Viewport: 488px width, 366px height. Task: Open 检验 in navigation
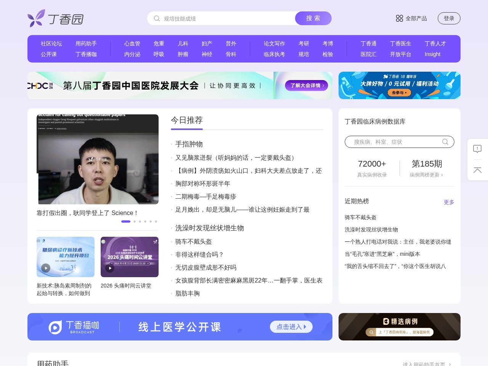point(328,54)
